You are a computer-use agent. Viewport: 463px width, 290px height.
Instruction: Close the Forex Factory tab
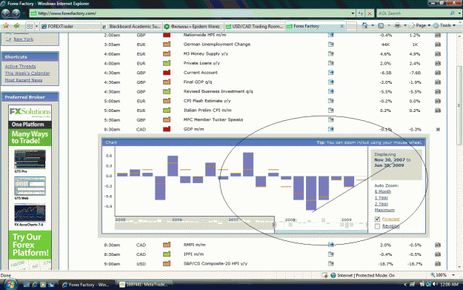pos(342,26)
